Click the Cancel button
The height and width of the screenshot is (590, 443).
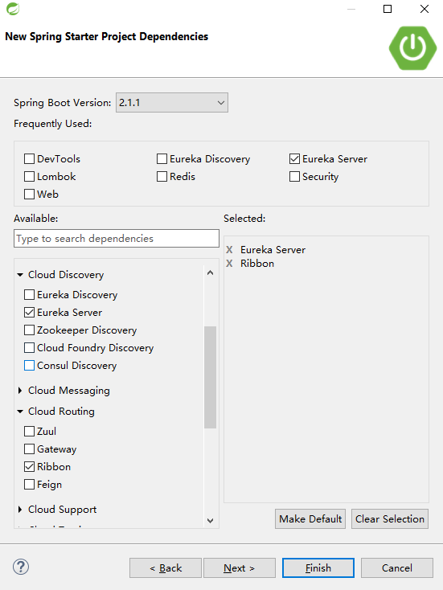tap(397, 567)
